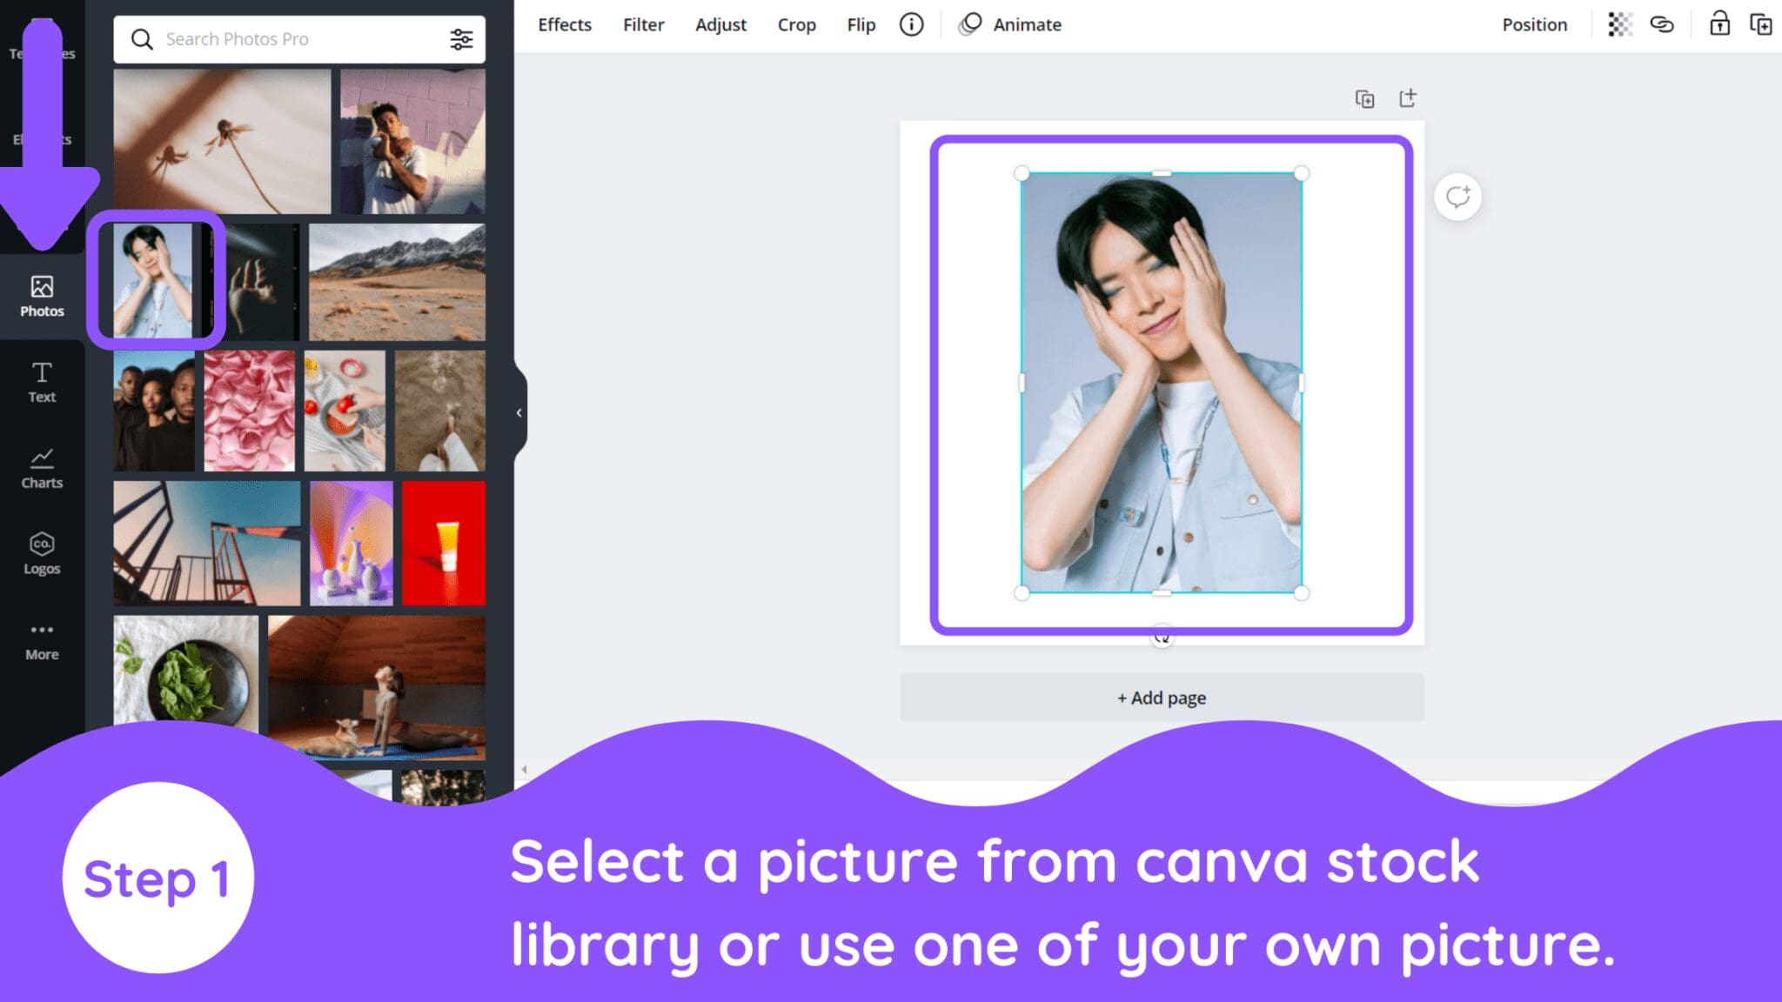Open the Position options
Screen dimensions: 1782x1002
[x=1534, y=24]
